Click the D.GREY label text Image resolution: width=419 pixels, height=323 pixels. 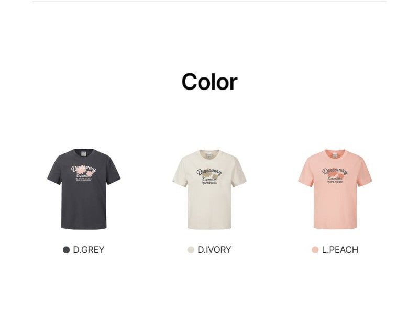89,250
